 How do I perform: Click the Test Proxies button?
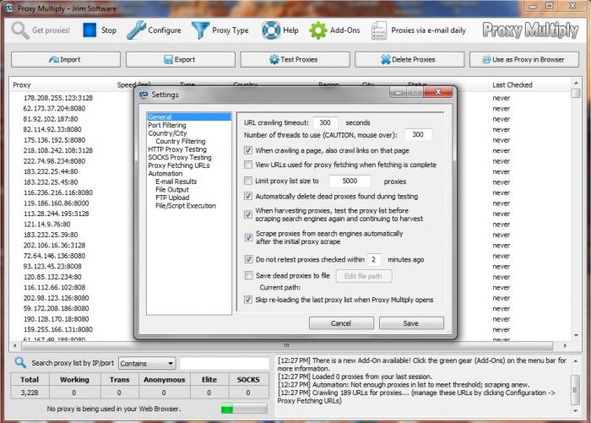pyautogui.click(x=295, y=60)
